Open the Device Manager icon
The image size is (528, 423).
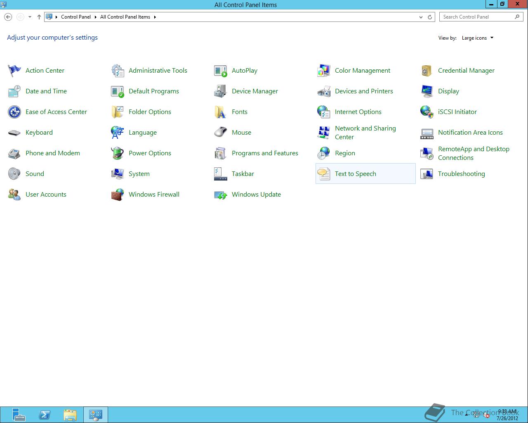pyautogui.click(x=221, y=91)
